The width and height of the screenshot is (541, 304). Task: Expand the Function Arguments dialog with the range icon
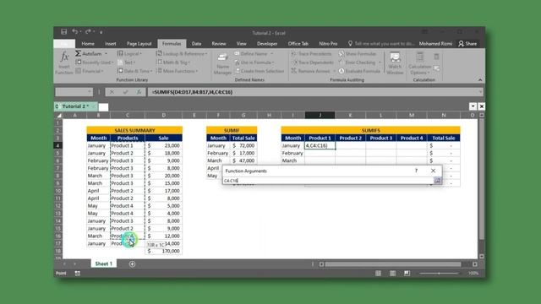(x=437, y=180)
